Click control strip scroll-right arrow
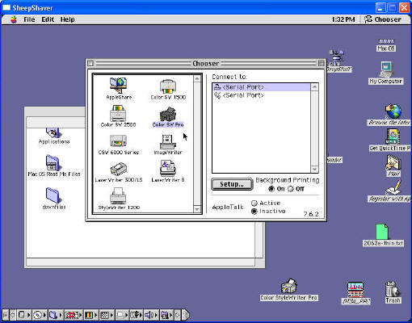The height and width of the screenshot is (323, 412). pos(178,315)
